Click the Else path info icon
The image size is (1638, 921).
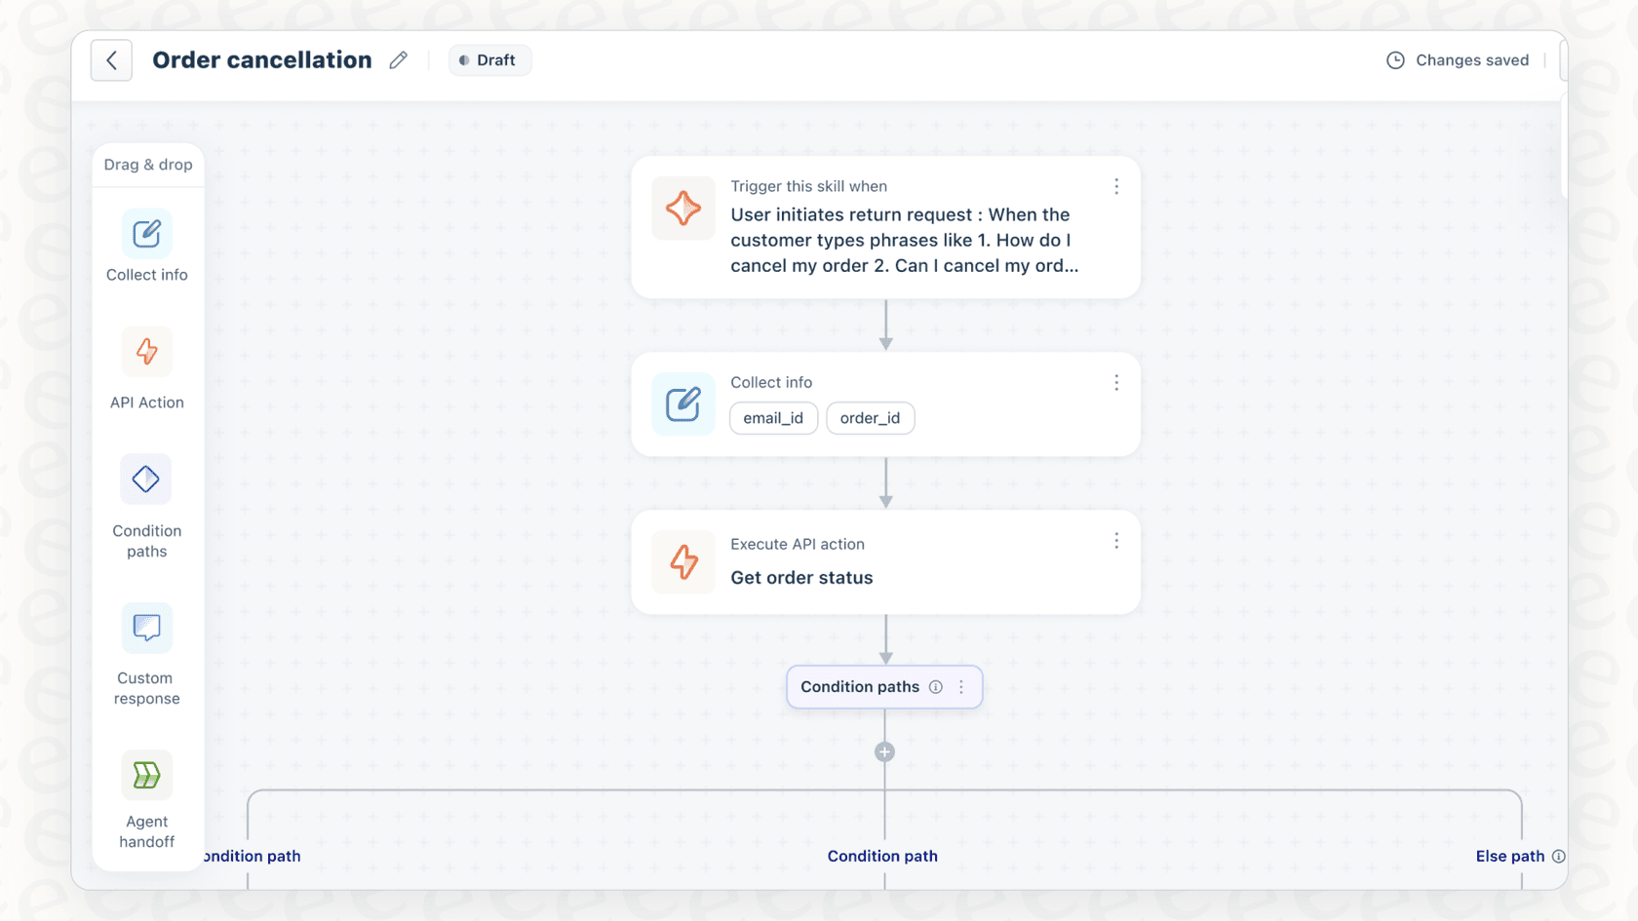[x=1558, y=856]
